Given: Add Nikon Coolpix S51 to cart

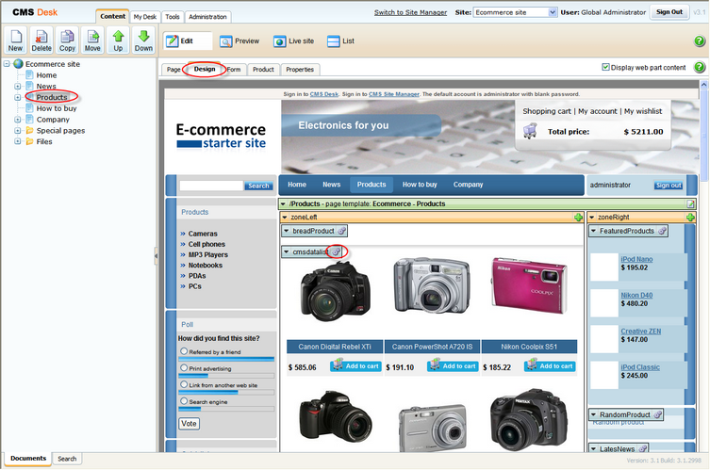Looking at the screenshot, I should point(550,365).
